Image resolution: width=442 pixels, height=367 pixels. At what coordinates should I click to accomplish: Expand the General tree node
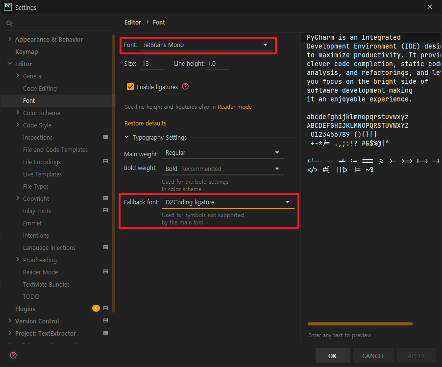[18, 76]
